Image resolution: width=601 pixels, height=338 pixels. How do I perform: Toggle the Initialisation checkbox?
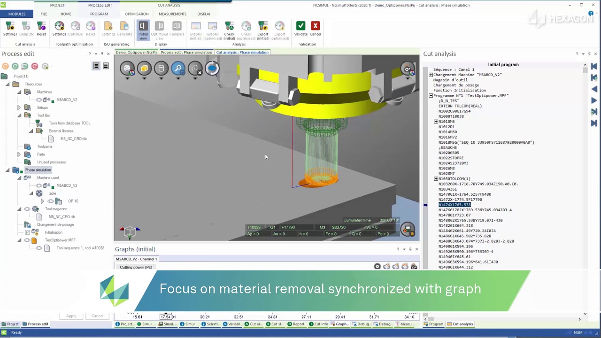(x=27, y=232)
